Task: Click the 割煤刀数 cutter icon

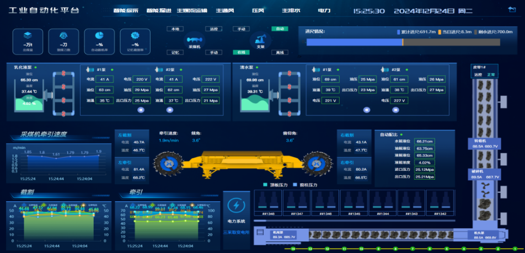Action: (x=63, y=36)
